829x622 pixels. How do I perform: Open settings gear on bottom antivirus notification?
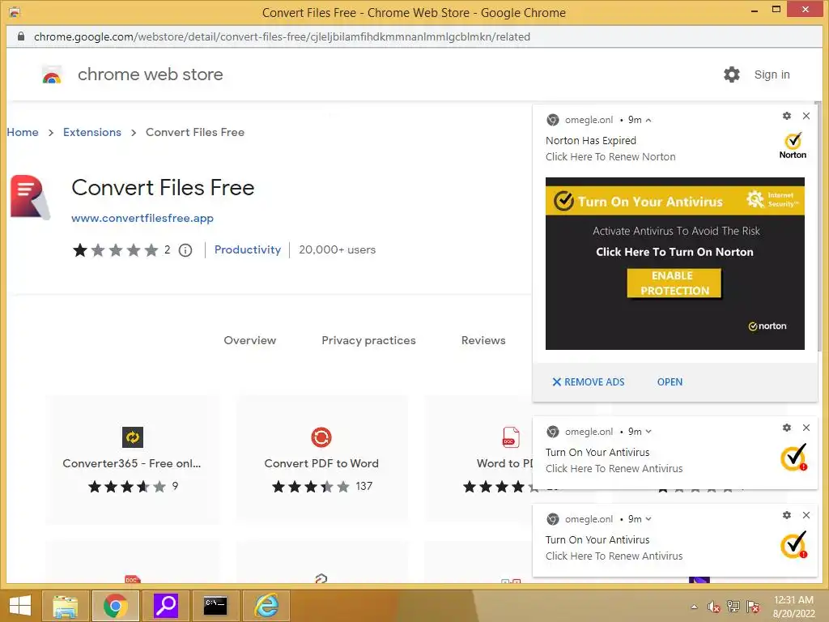point(787,515)
